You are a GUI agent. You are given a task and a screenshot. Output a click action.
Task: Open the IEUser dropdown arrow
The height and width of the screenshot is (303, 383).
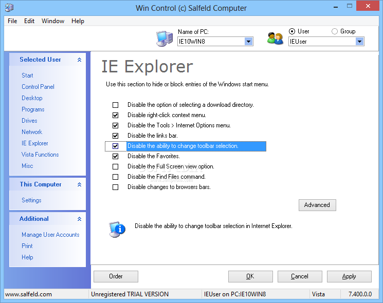[x=359, y=42]
